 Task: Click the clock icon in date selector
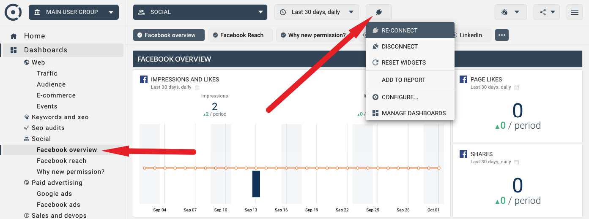pos(283,12)
